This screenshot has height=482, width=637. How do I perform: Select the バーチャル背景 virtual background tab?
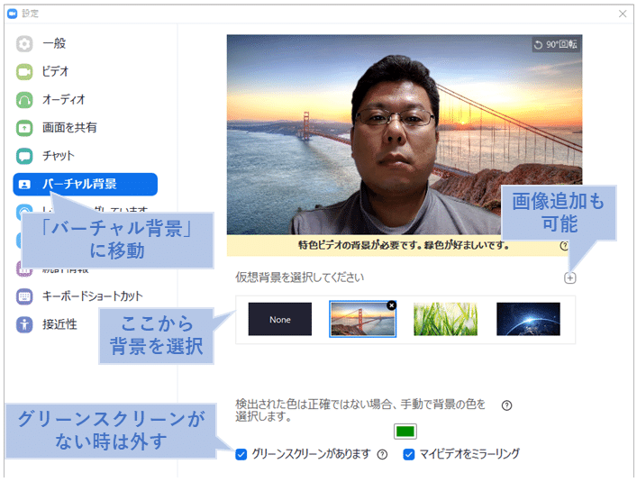coord(86,184)
